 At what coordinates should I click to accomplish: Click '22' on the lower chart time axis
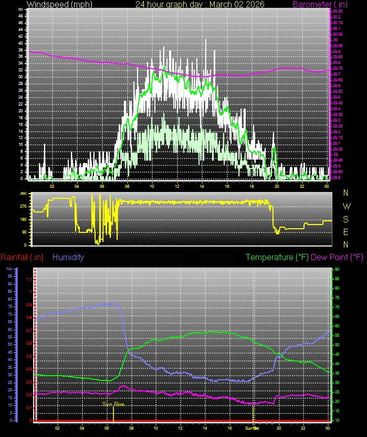[x=303, y=428]
